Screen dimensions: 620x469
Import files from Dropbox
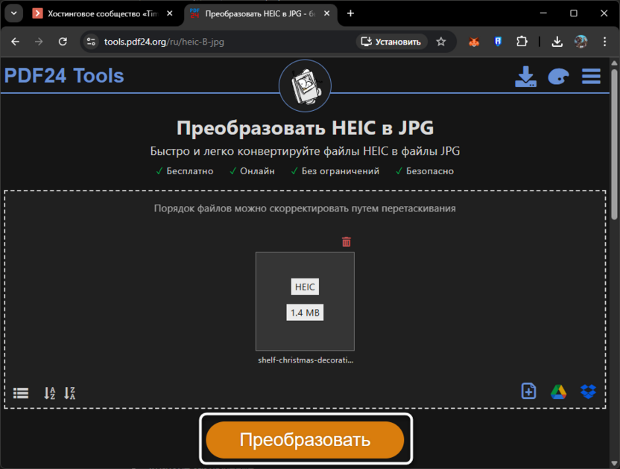[588, 391]
